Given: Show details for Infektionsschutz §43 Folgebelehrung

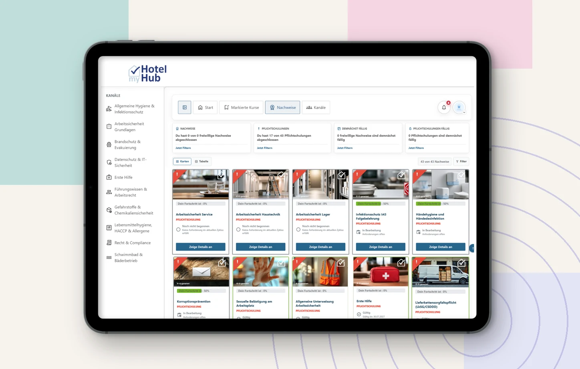Looking at the screenshot, I should coord(381,247).
